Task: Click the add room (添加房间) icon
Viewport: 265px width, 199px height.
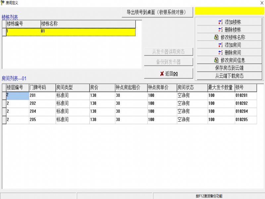Action: [x=221, y=45]
